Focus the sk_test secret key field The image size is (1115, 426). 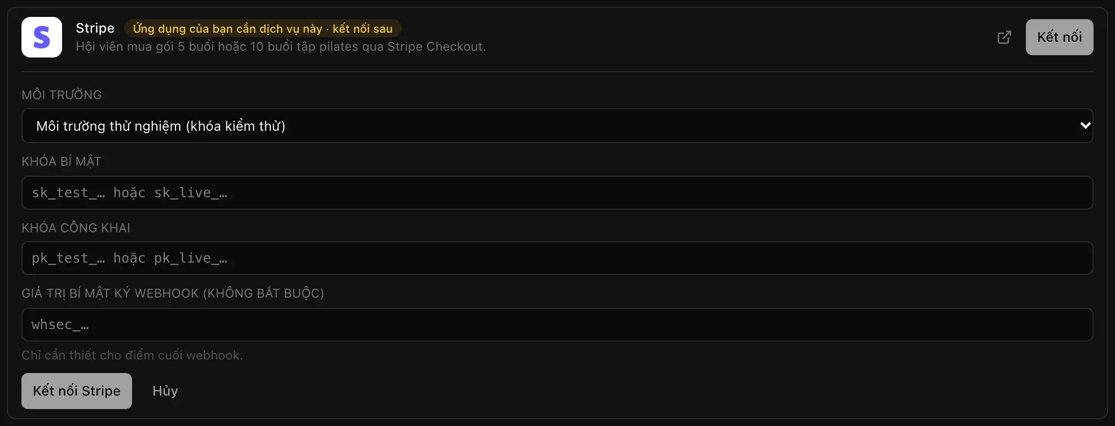[557, 193]
